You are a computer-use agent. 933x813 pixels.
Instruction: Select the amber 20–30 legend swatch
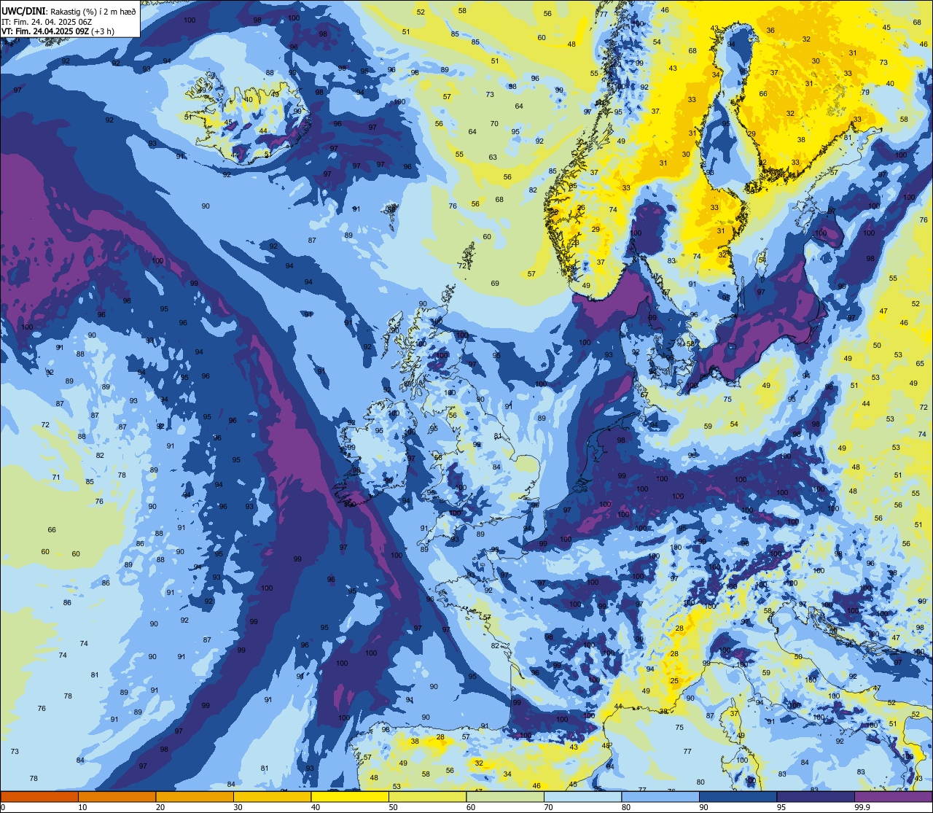pyautogui.click(x=195, y=796)
